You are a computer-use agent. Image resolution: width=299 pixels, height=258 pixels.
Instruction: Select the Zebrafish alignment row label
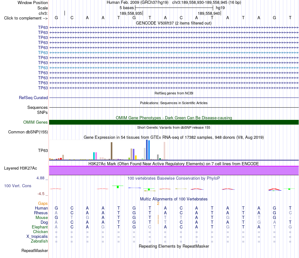pos(39,241)
